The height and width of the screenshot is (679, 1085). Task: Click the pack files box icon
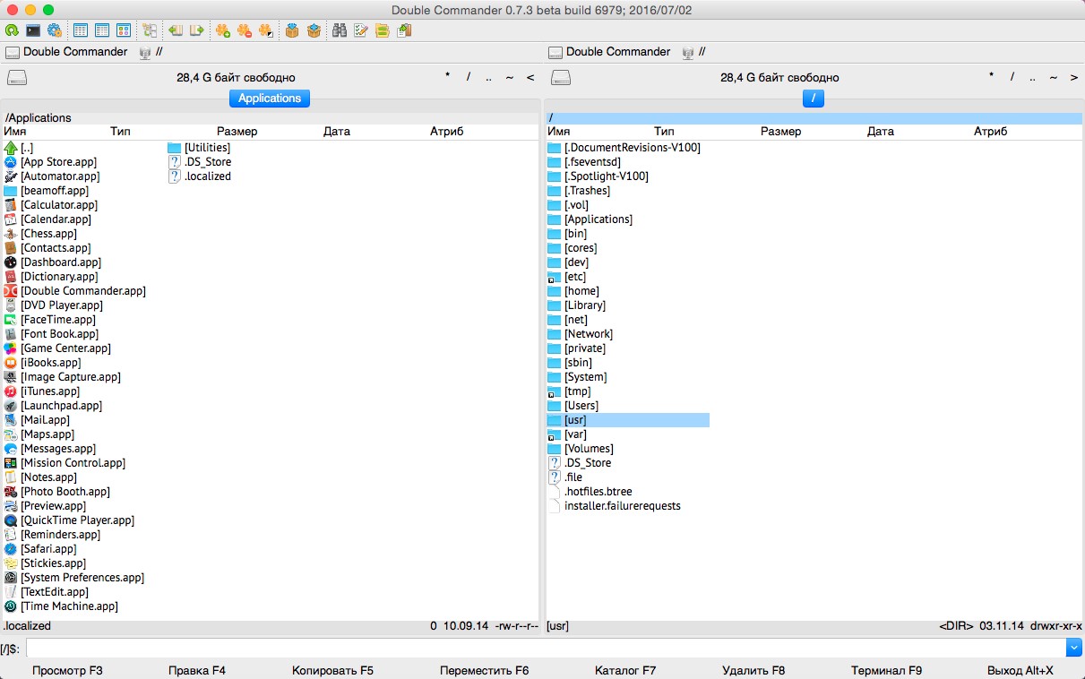point(292,30)
